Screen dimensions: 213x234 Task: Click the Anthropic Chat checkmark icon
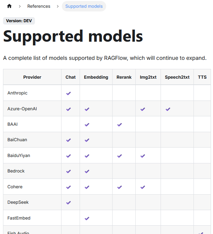[69, 93]
